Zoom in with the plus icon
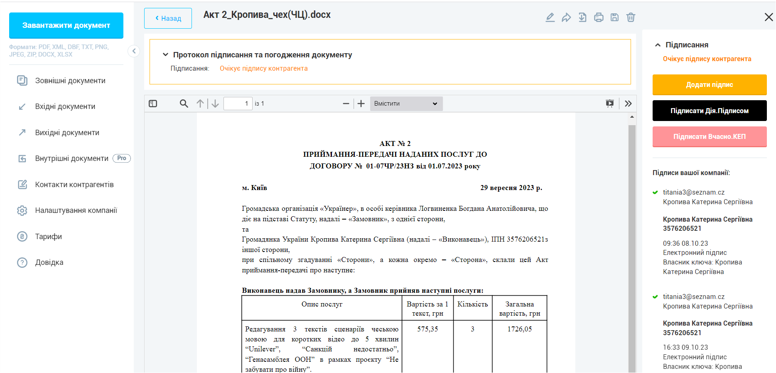776x373 pixels. 361,104
